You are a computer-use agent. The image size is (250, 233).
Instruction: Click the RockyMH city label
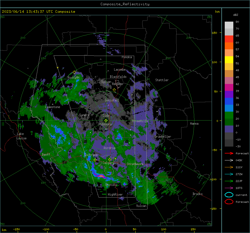coord(73,78)
